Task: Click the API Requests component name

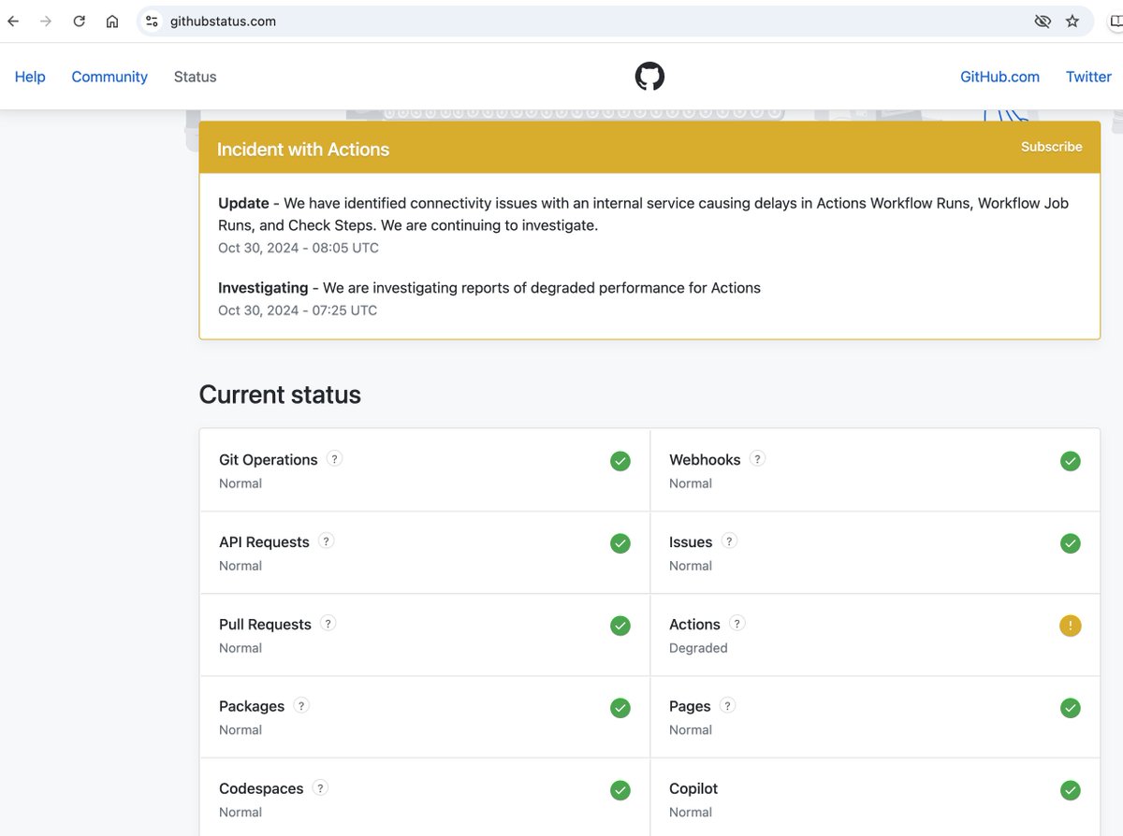Action: 264,542
